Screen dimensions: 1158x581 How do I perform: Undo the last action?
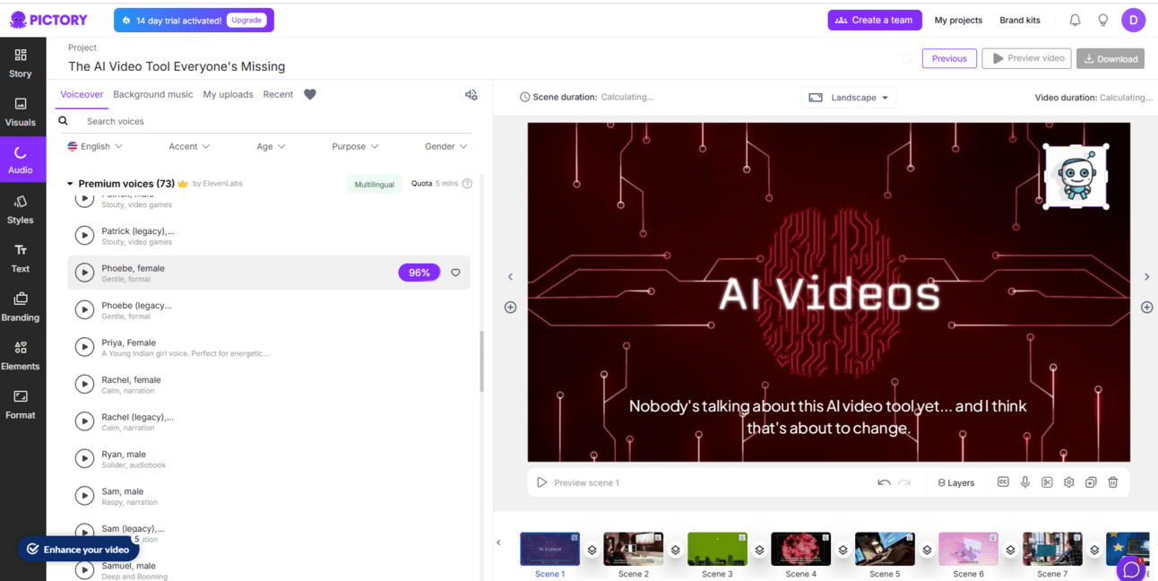tap(884, 482)
